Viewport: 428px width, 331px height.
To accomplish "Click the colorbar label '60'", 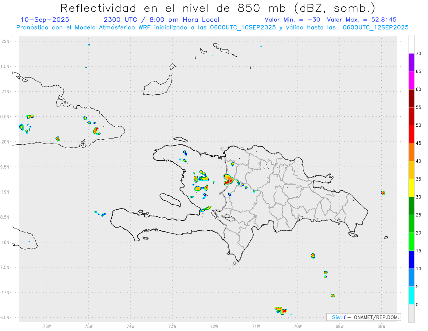I will [418, 89].
